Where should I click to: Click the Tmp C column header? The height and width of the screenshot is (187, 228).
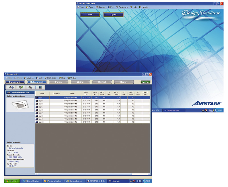86,93
